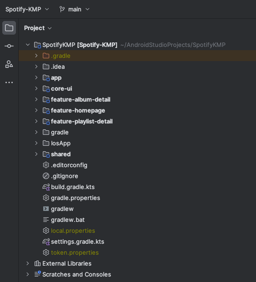This screenshot has width=256, height=282.
Task: Collapse the SpotifyKMP root node
Action: click(28, 45)
